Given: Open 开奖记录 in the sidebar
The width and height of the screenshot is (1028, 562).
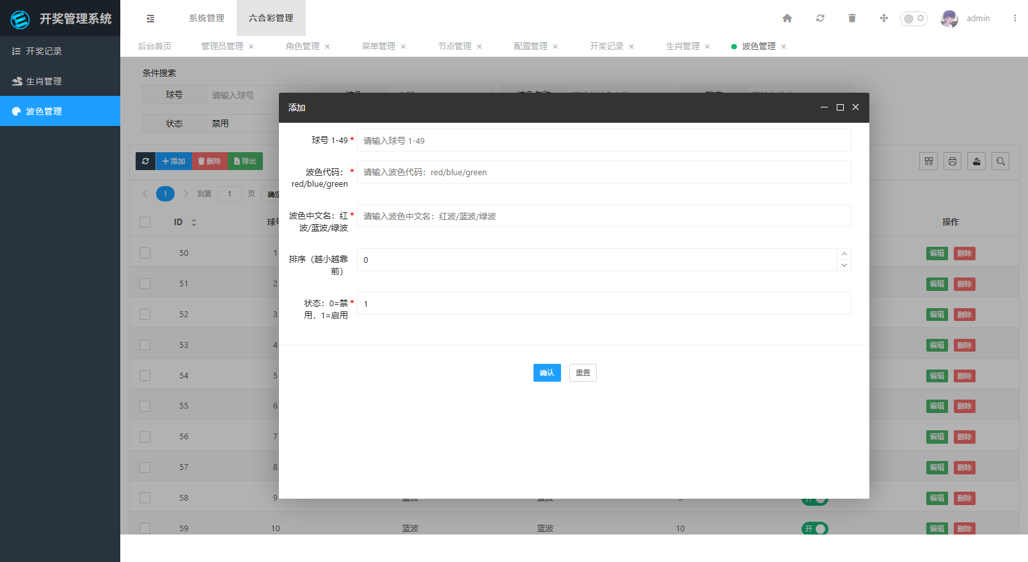Looking at the screenshot, I should click(60, 51).
